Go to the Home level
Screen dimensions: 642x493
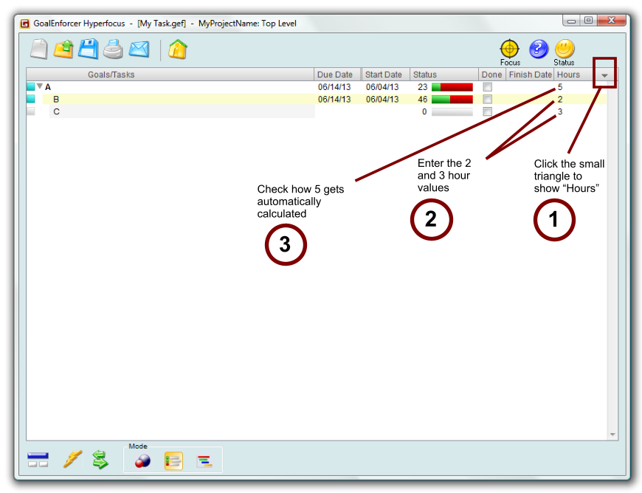[177, 49]
